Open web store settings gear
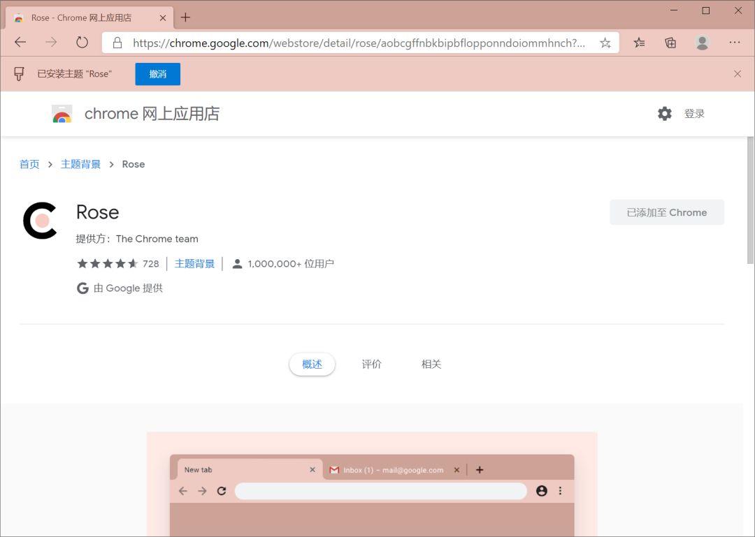The width and height of the screenshot is (755, 537). click(x=665, y=114)
